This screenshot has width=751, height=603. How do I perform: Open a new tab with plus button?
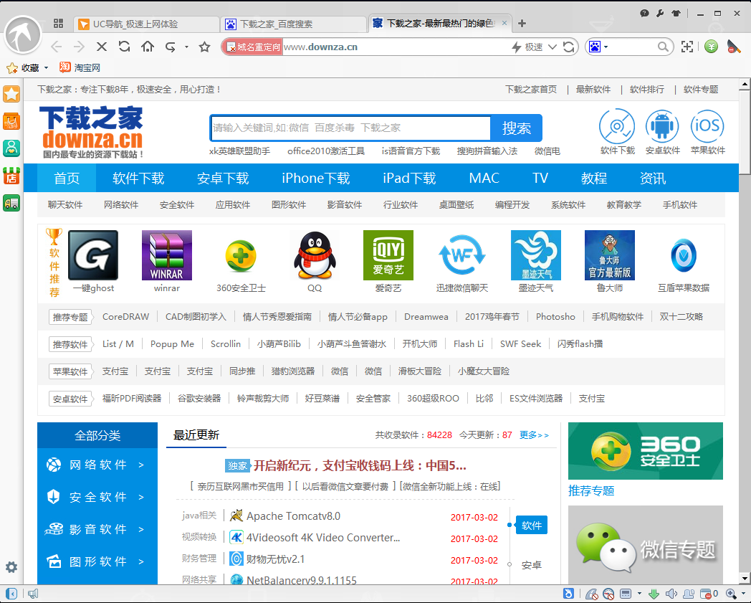click(522, 23)
